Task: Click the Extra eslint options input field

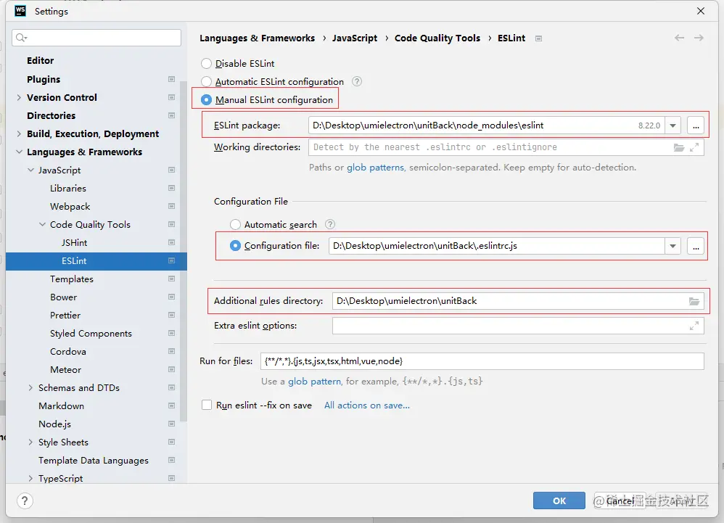Action: [x=518, y=326]
